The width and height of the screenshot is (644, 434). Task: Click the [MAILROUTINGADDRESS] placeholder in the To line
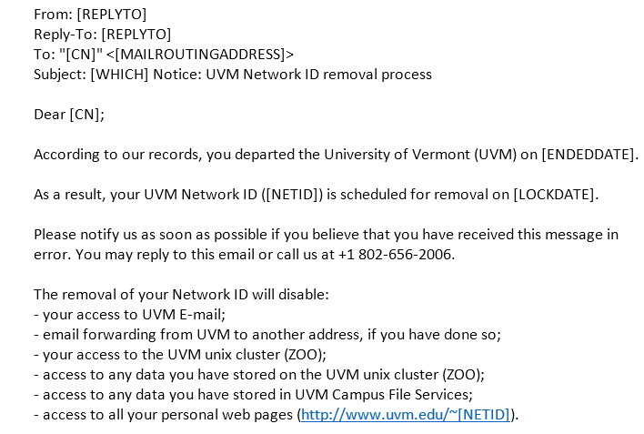tap(200, 55)
